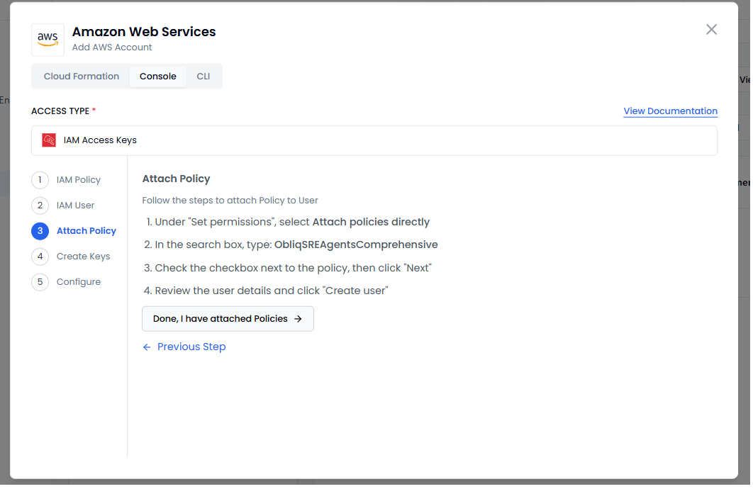The width and height of the screenshot is (753, 489).
Task: Open the View Documentation link
Action: 670,111
